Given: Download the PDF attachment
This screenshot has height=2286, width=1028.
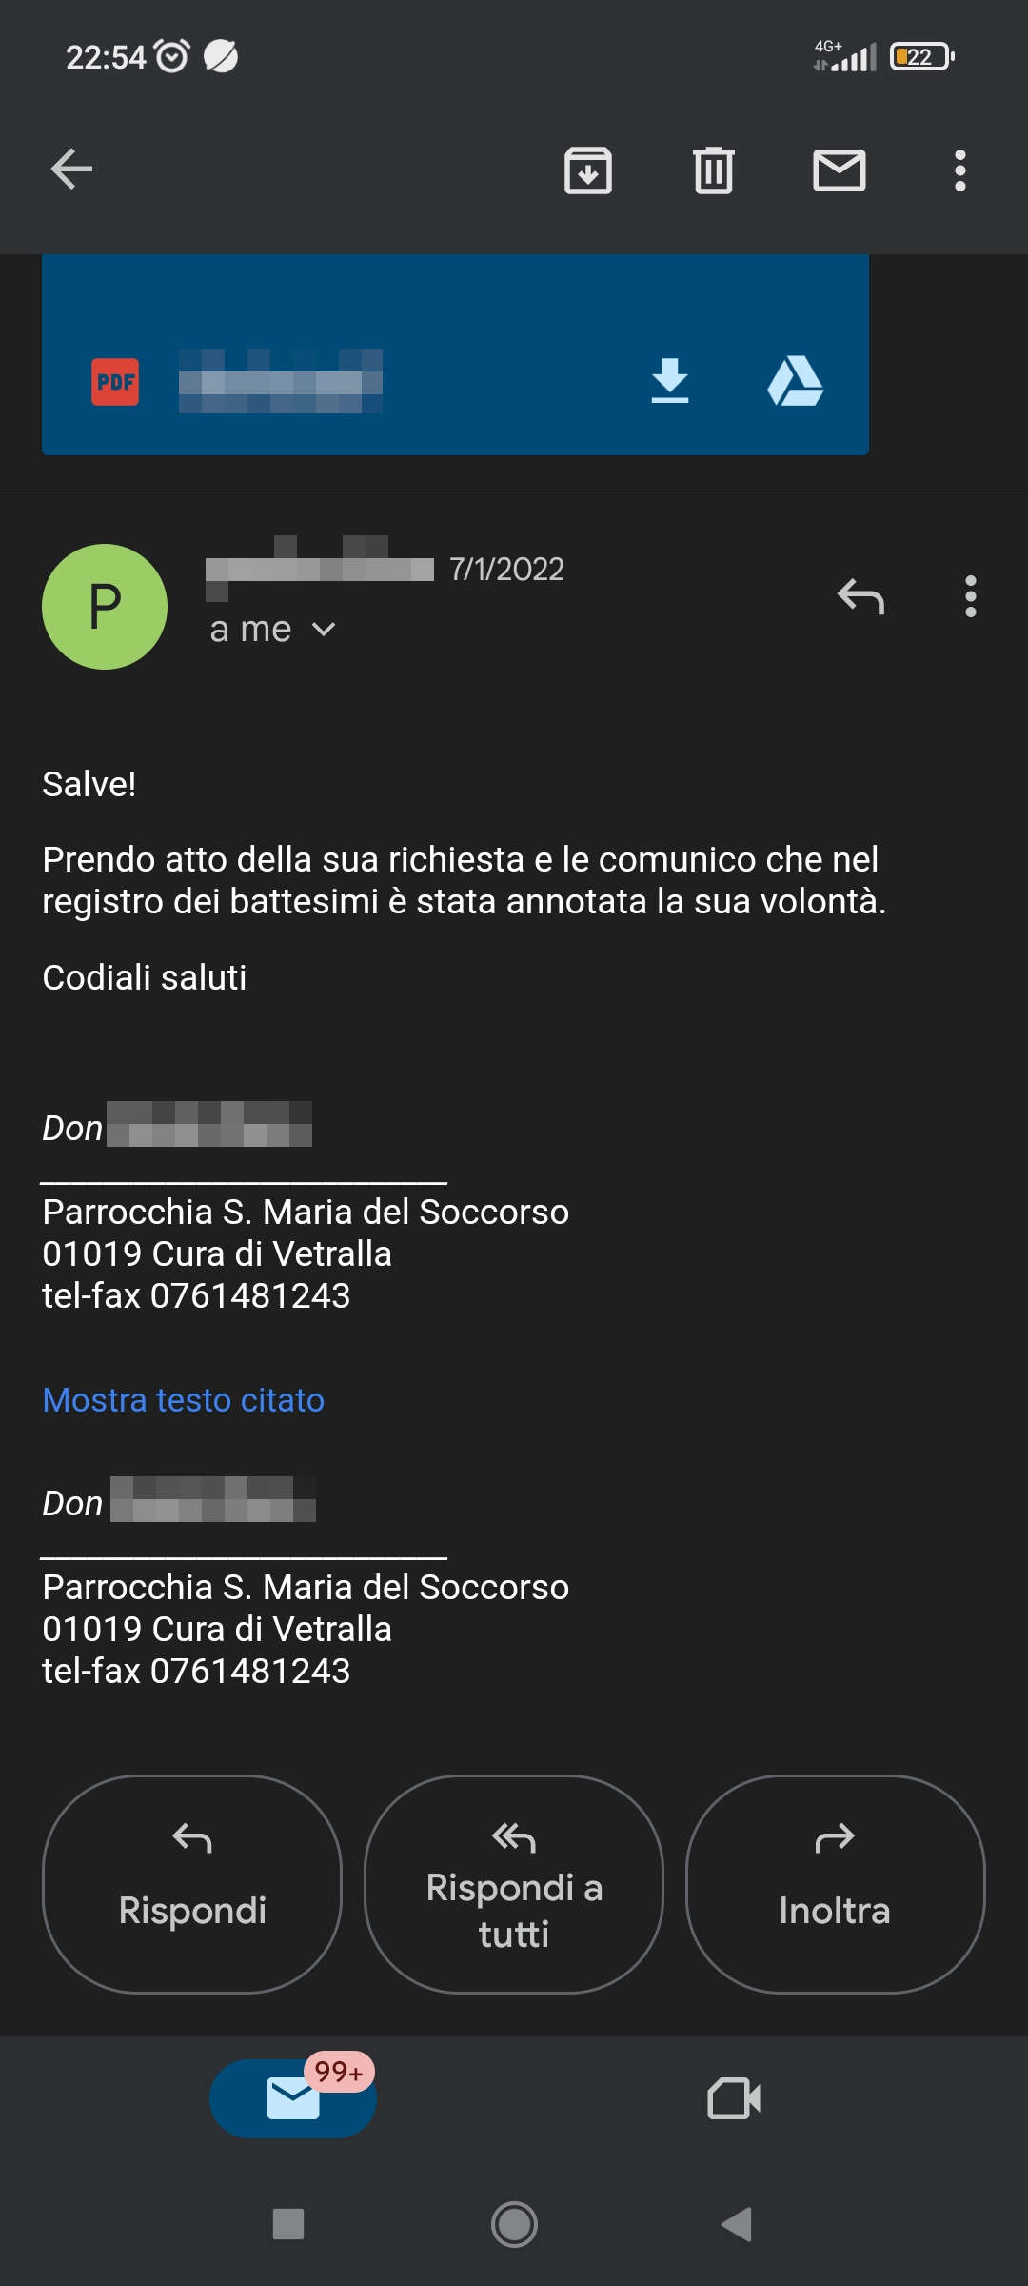Looking at the screenshot, I should 670,381.
